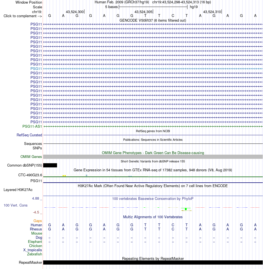Open Multiz Alignments of 100 Vertebrates title

coord(153,217)
